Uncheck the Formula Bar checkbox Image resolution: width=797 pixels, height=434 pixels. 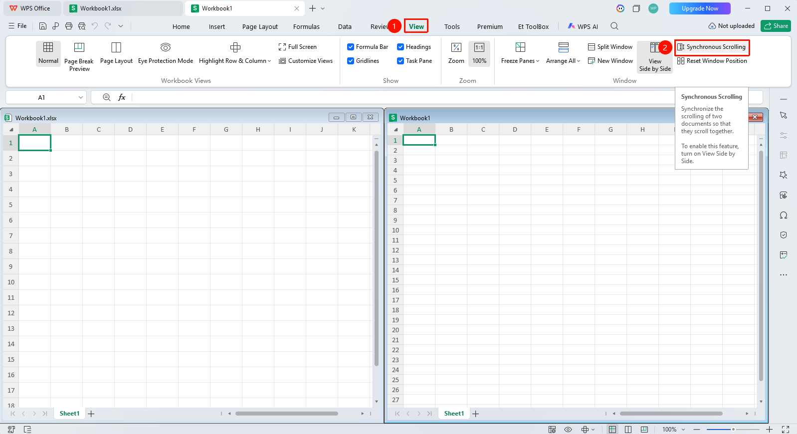[x=351, y=47]
